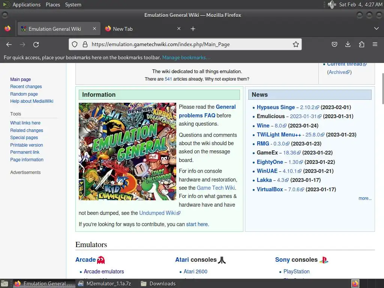Open the Firefox hamburger menu
This screenshot has width=384, height=288.
click(x=375, y=44)
